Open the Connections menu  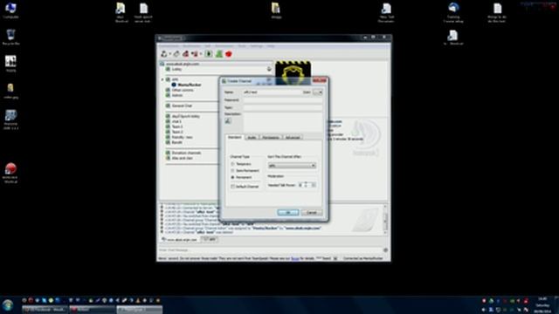(169, 46)
